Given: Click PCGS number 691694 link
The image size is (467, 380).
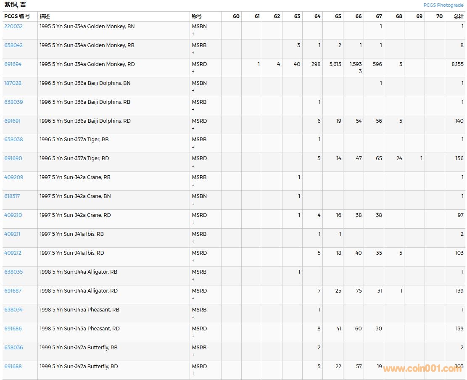Looking at the screenshot, I should (x=13, y=64).
